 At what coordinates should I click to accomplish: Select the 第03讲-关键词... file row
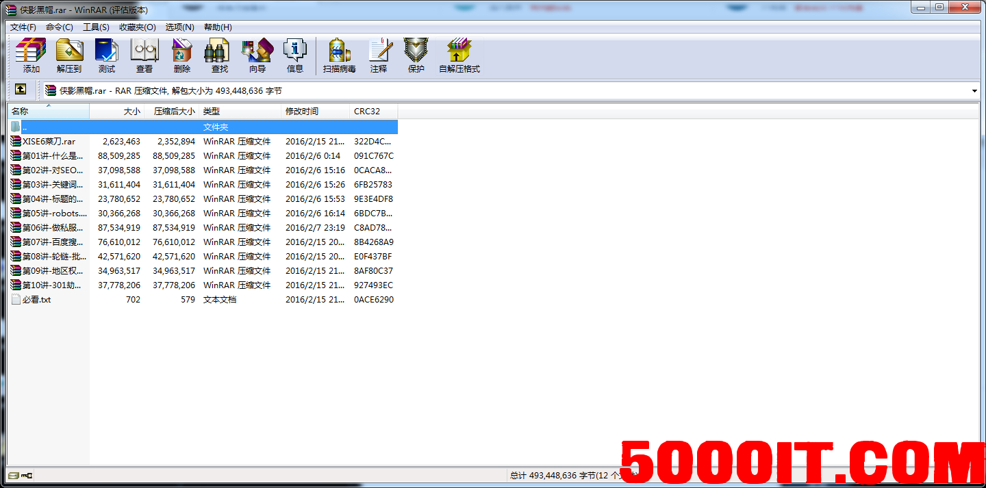[x=203, y=185]
